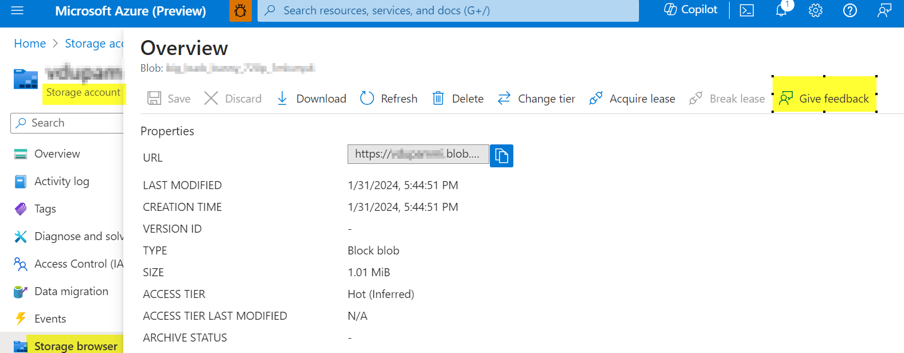Click the purple Tags icon
The height and width of the screenshot is (353, 904).
[21, 209]
